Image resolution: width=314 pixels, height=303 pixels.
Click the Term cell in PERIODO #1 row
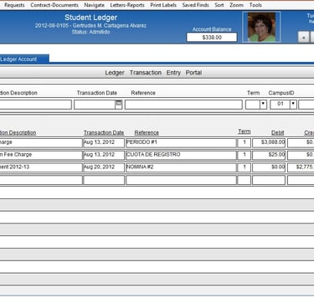[x=245, y=143]
